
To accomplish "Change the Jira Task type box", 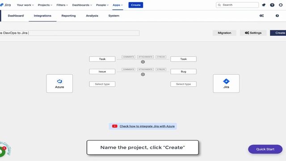I will click(x=183, y=59).
